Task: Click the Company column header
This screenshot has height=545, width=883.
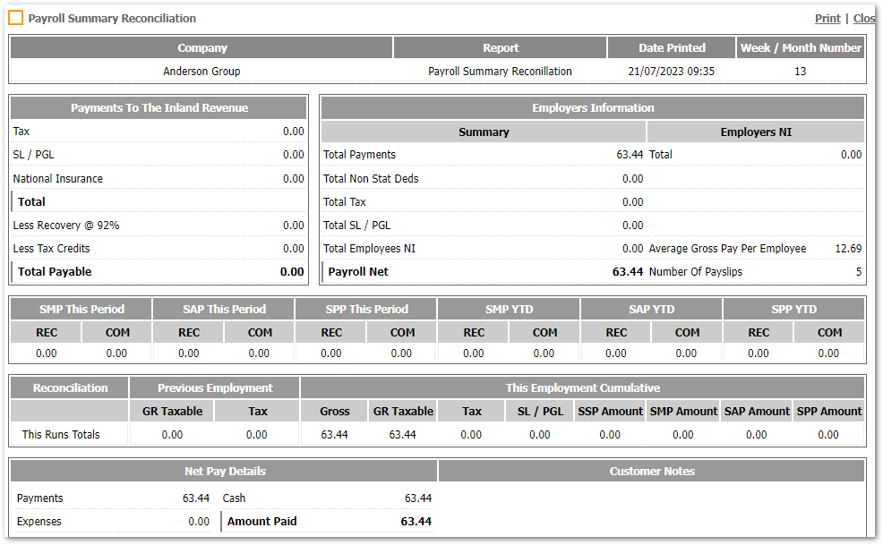Action: (x=201, y=48)
